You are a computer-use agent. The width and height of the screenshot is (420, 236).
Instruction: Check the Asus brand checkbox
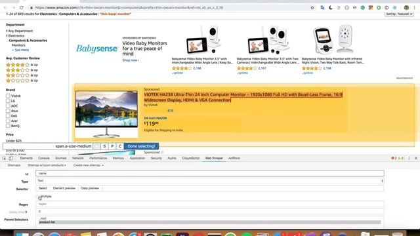[x=8, y=111]
